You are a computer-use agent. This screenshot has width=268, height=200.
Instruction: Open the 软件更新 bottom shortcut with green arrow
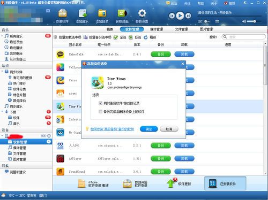178,183
